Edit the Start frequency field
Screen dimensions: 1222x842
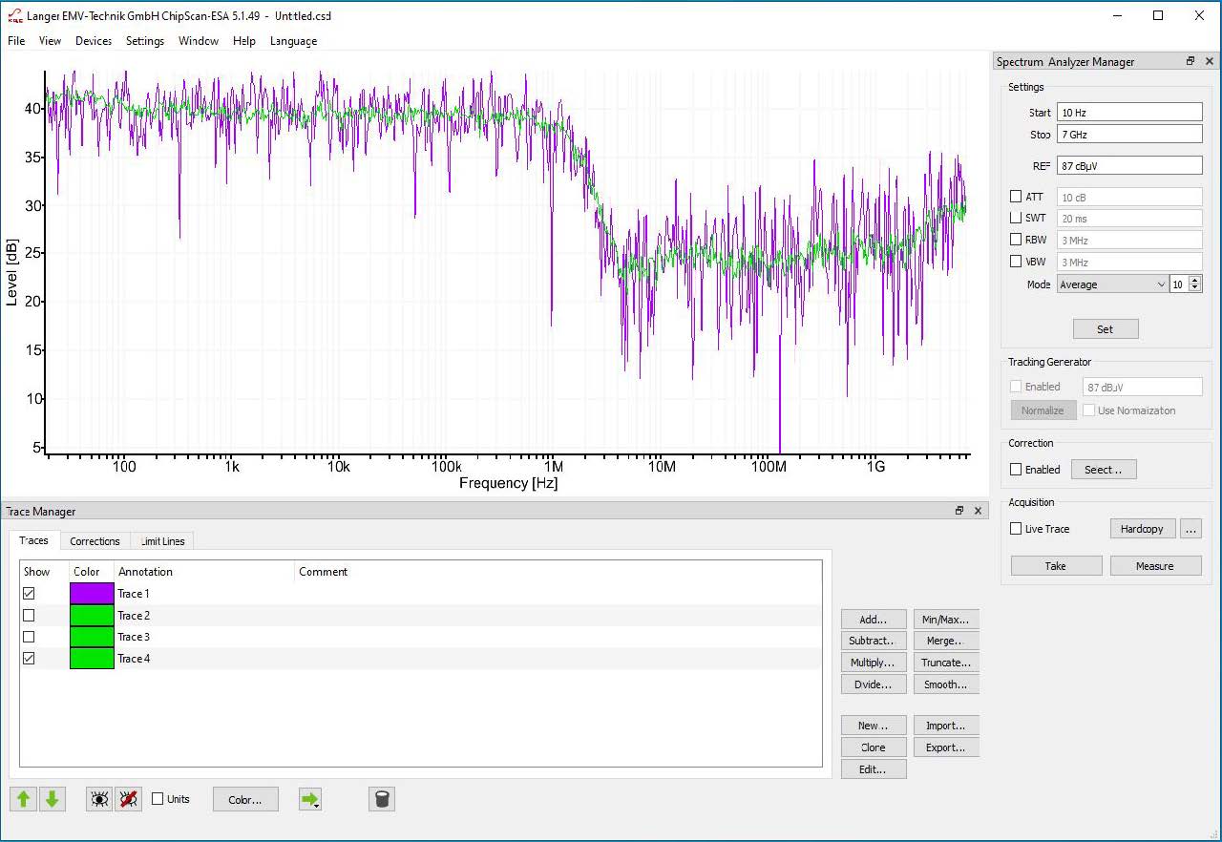coord(1128,112)
